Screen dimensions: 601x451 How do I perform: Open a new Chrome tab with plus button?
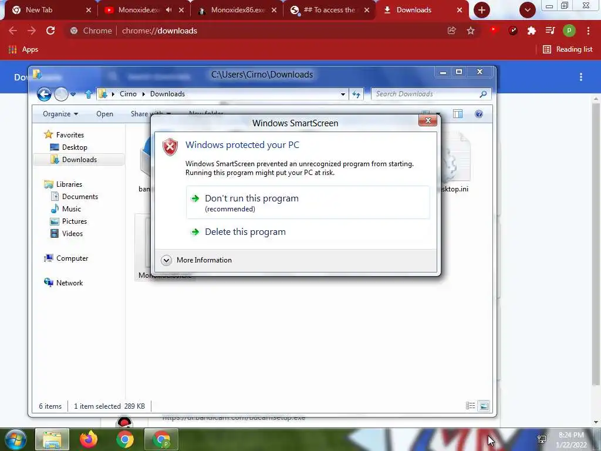coord(482,10)
